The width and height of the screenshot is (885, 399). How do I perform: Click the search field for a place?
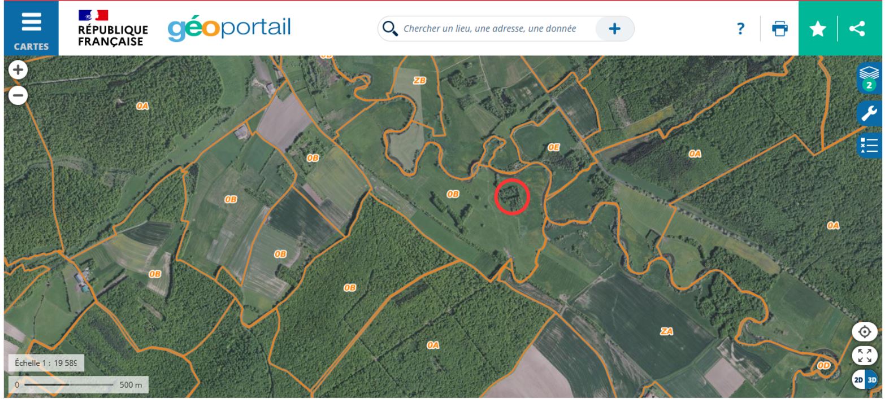tap(489, 28)
